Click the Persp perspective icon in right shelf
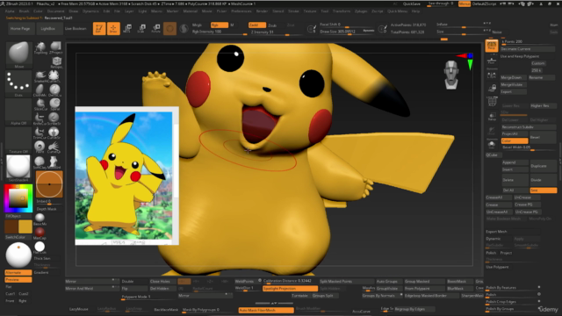Viewport: 562px width, 316px height. (x=492, y=46)
